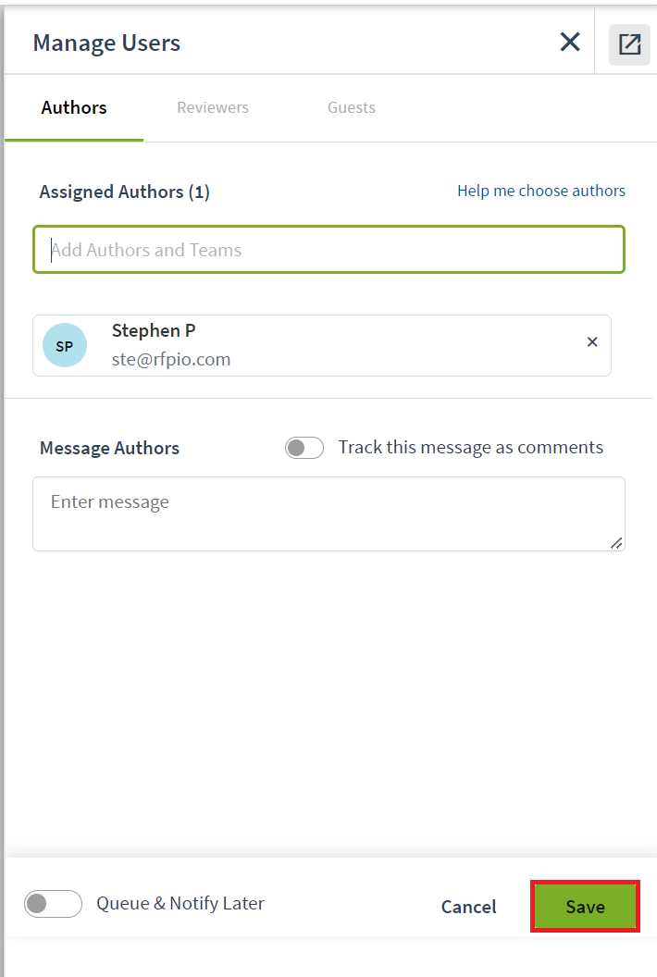Cancel the Manage Users changes
657x977 pixels.
[x=469, y=907]
